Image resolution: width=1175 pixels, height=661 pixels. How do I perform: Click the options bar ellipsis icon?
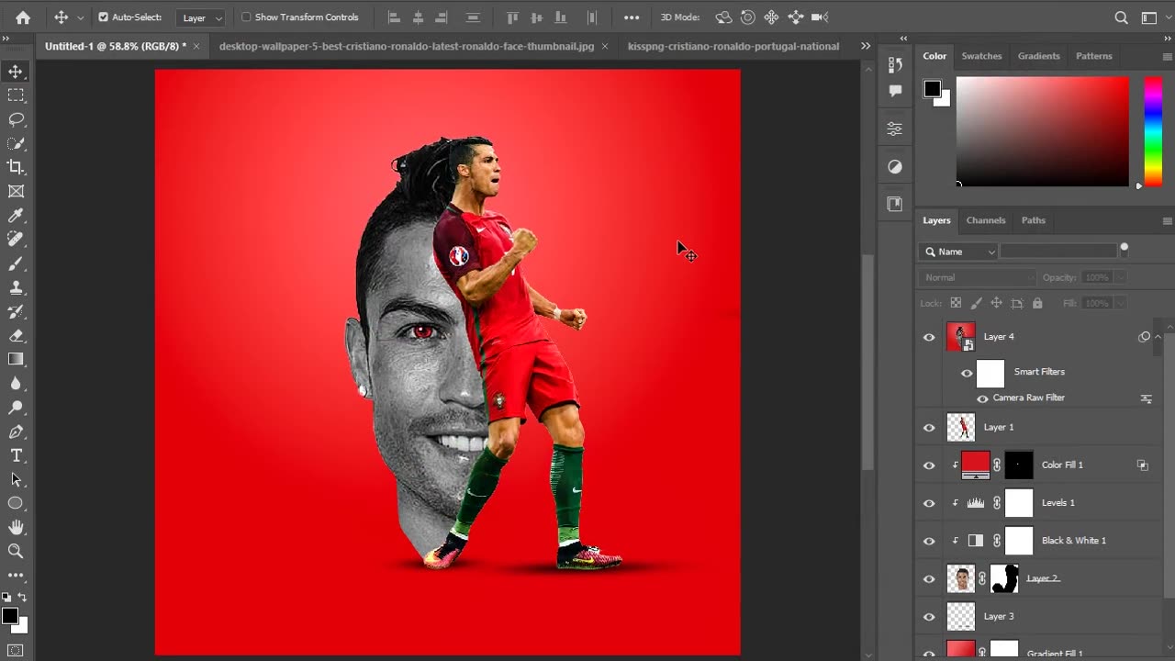[x=632, y=17]
